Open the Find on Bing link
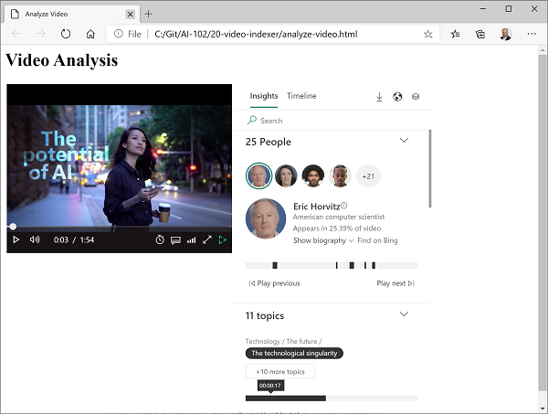The height and width of the screenshot is (414, 548). pyautogui.click(x=377, y=240)
